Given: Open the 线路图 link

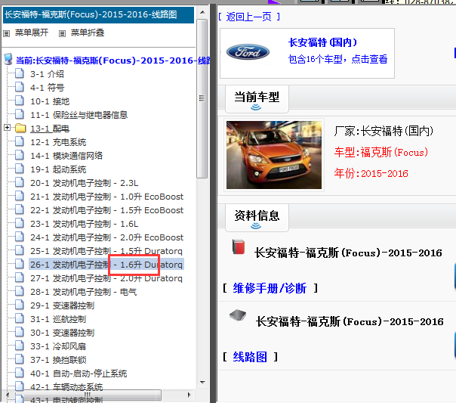Looking at the screenshot, I should pyautogui.click(x=250, y=357).
